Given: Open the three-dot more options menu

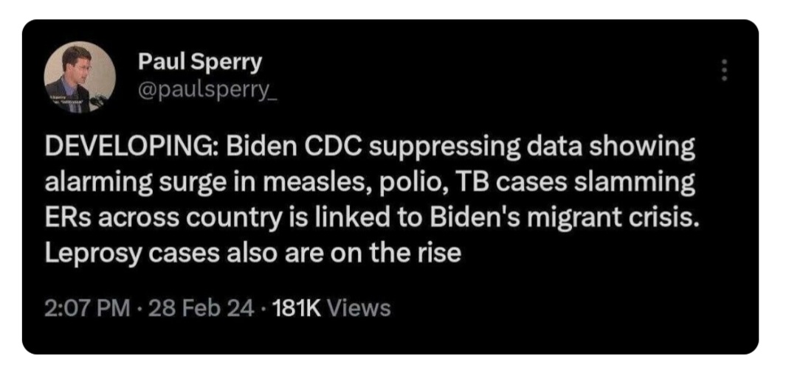Looking at the screenshot, I should click(723, 71).
